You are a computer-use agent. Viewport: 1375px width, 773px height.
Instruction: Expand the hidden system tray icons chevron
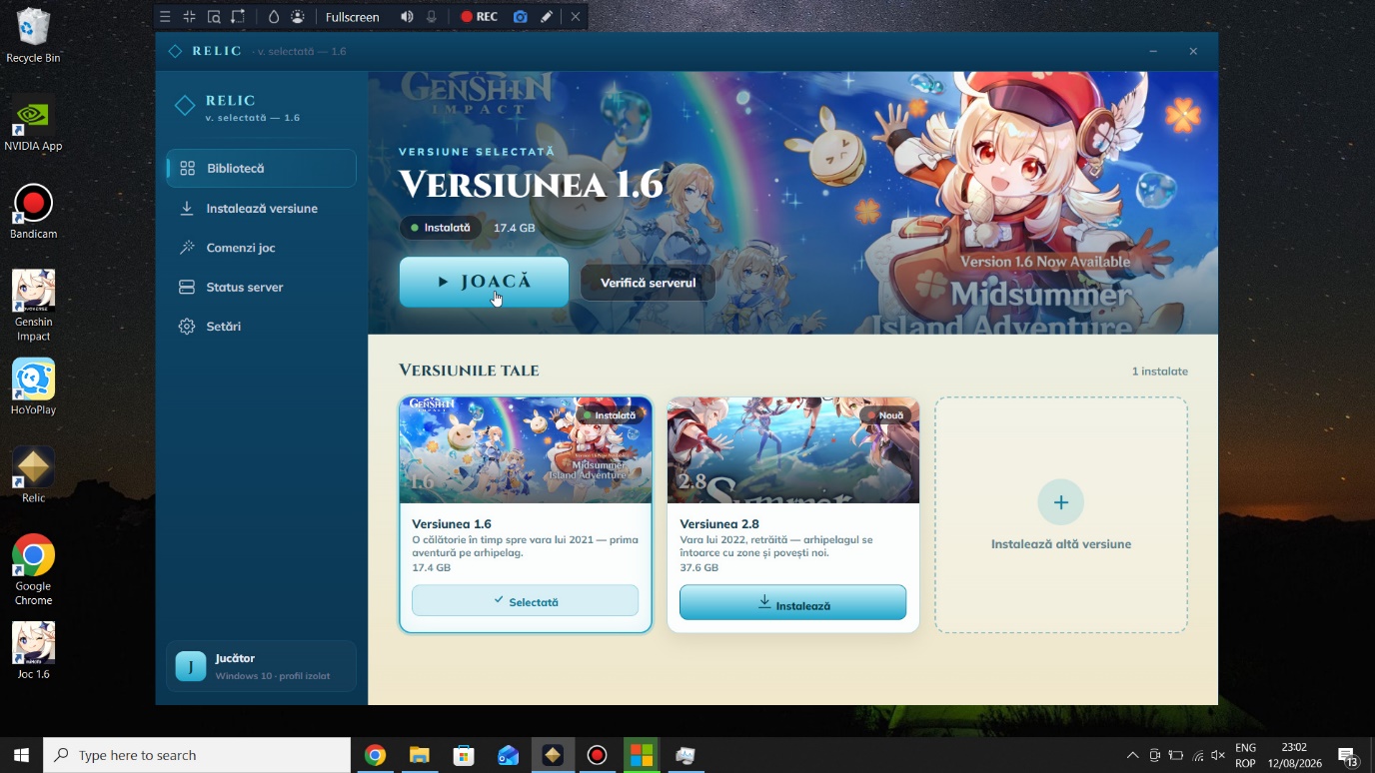point(1132,755)
